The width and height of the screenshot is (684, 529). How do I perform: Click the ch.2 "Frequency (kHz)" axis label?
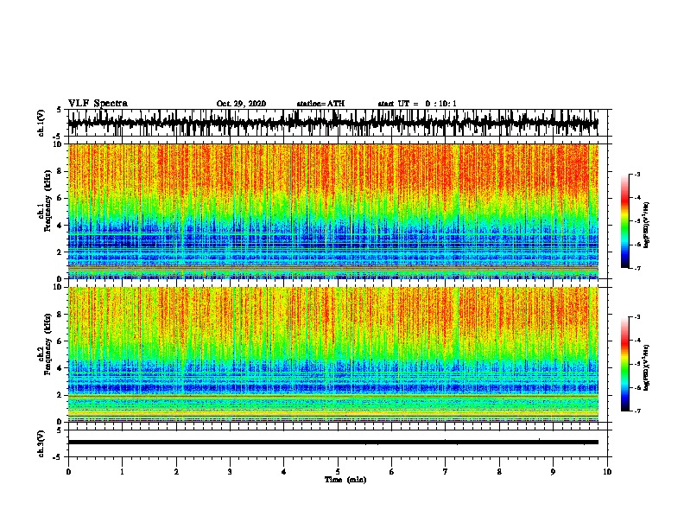(48, 344)
